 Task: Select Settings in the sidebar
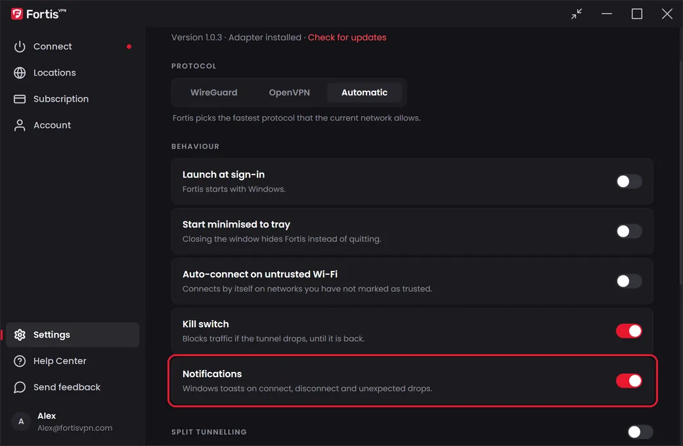click(72, 334)
